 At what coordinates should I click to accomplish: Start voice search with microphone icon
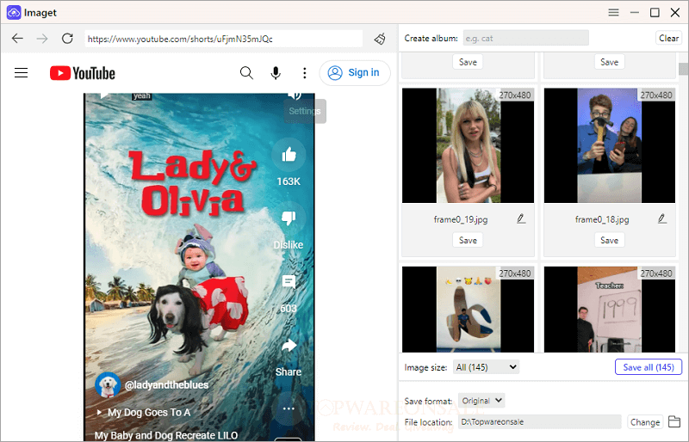tap(276, 73)
